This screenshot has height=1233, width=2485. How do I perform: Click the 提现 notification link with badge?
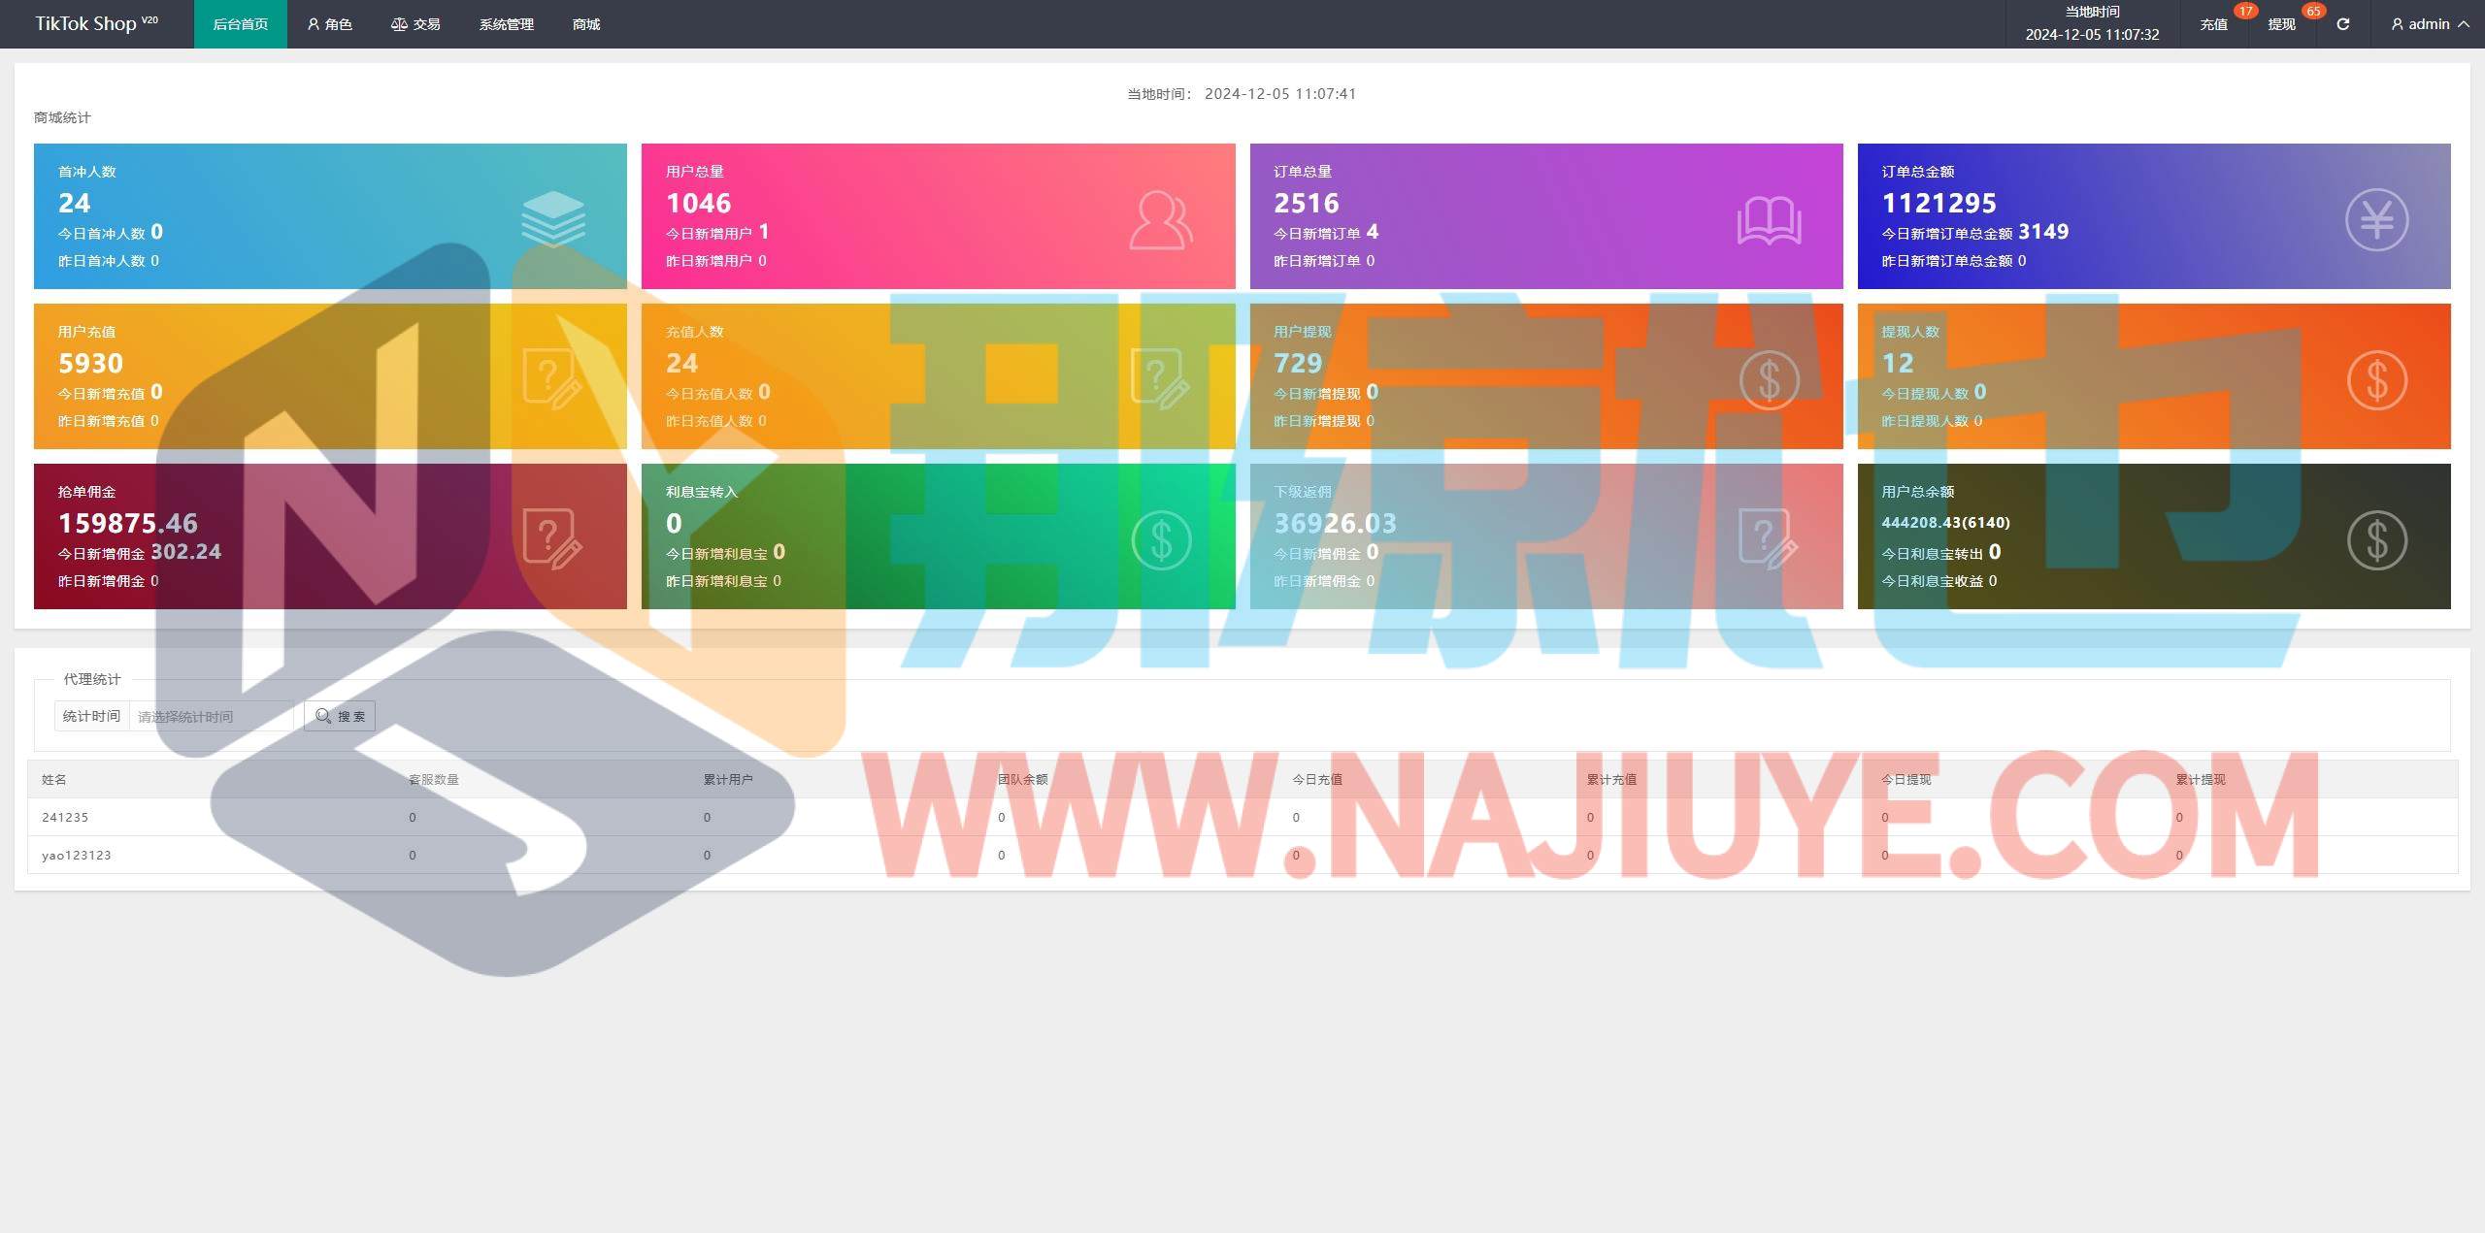tap(2282, 24)
